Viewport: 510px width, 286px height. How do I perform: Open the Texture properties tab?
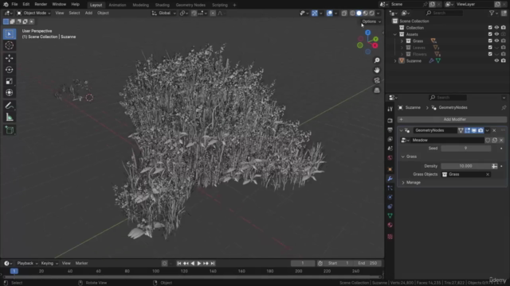click(x=390, y=237)
